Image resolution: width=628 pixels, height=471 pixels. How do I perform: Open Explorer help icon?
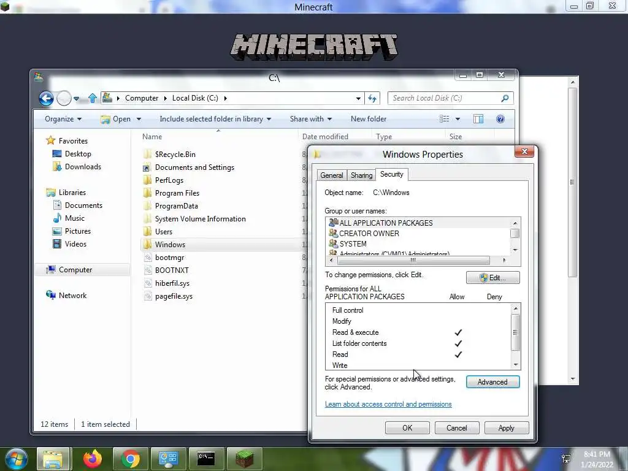[x=500, y=119]
